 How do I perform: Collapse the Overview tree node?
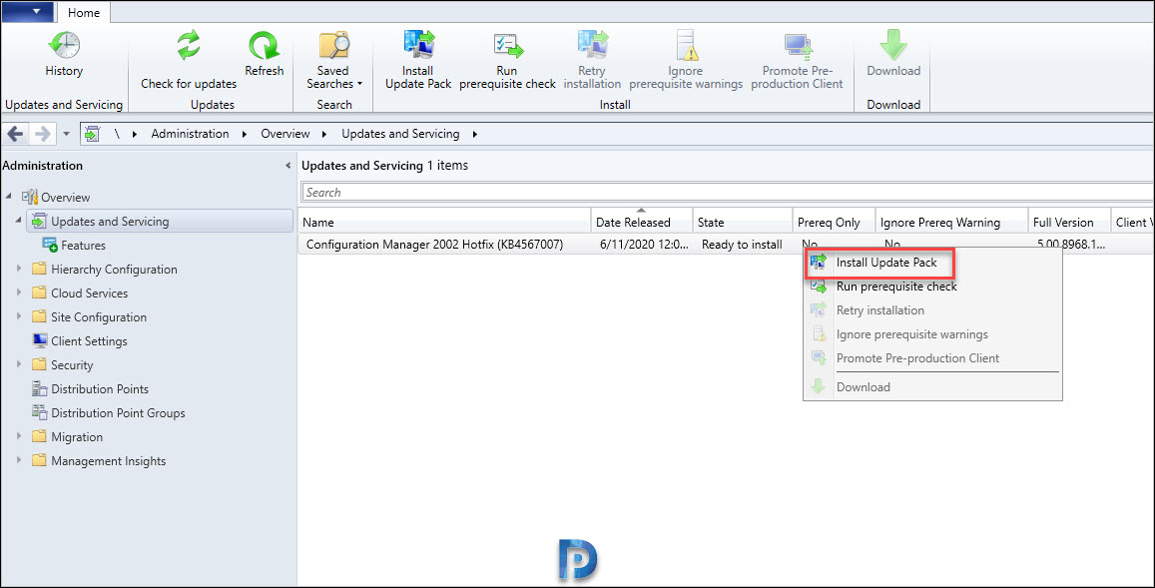pos(9,197)
